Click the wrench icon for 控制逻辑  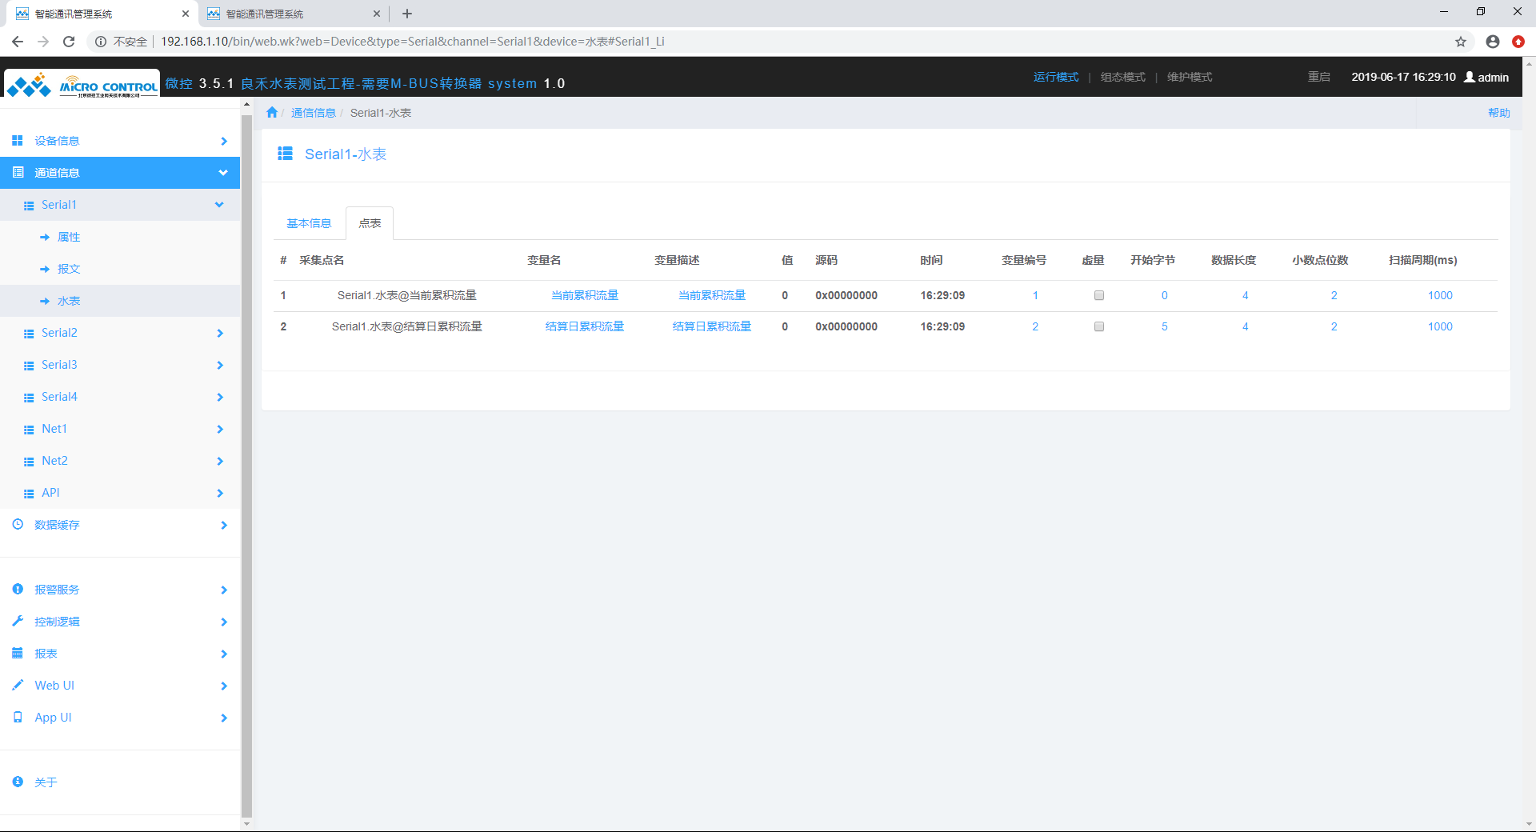18,622
